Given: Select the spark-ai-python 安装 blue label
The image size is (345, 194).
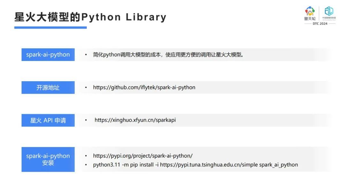Looking at the screenshot, I should [x=48, y=159].
